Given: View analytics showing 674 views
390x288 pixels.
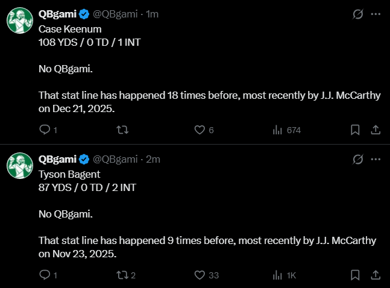Looking at the screenshot, I should tap(286, 130).
